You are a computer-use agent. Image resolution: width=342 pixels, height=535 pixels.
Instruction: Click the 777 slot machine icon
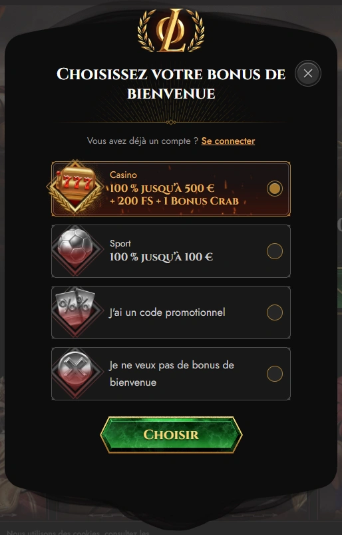coord(75,187)
